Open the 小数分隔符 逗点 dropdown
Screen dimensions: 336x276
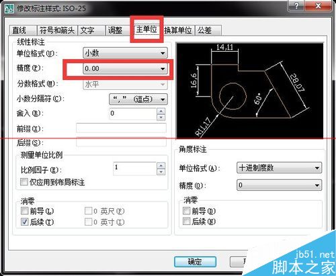[x=138, y=99]
